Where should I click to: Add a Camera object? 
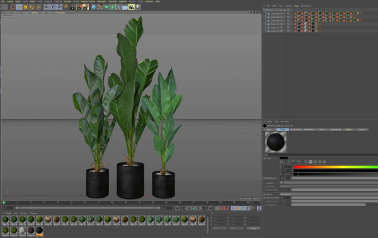[131, 7]
